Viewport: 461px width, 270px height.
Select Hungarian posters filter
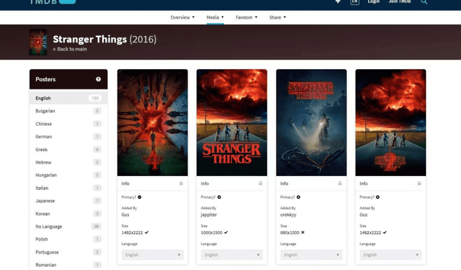tap(68, 175)
